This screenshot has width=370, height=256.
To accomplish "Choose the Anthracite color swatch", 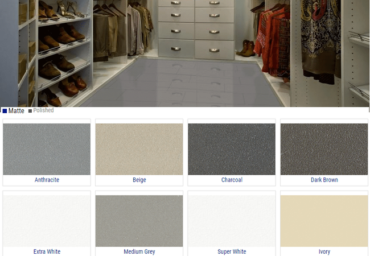I will coord(47,149).
